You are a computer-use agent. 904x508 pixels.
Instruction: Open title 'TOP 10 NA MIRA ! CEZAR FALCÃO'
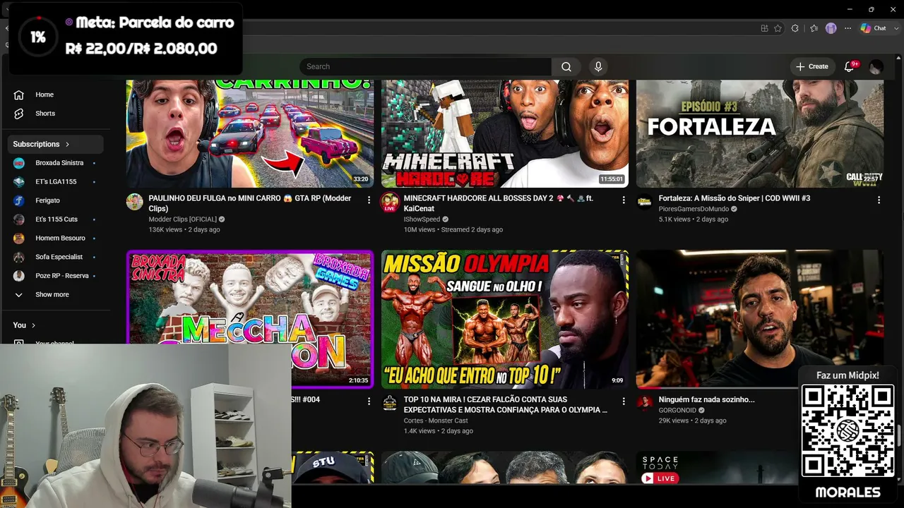coord(506,404)
